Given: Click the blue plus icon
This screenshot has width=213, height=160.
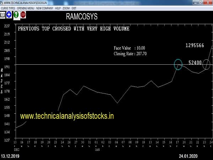Looking at the screenshot, I should [x=9, y=15].
